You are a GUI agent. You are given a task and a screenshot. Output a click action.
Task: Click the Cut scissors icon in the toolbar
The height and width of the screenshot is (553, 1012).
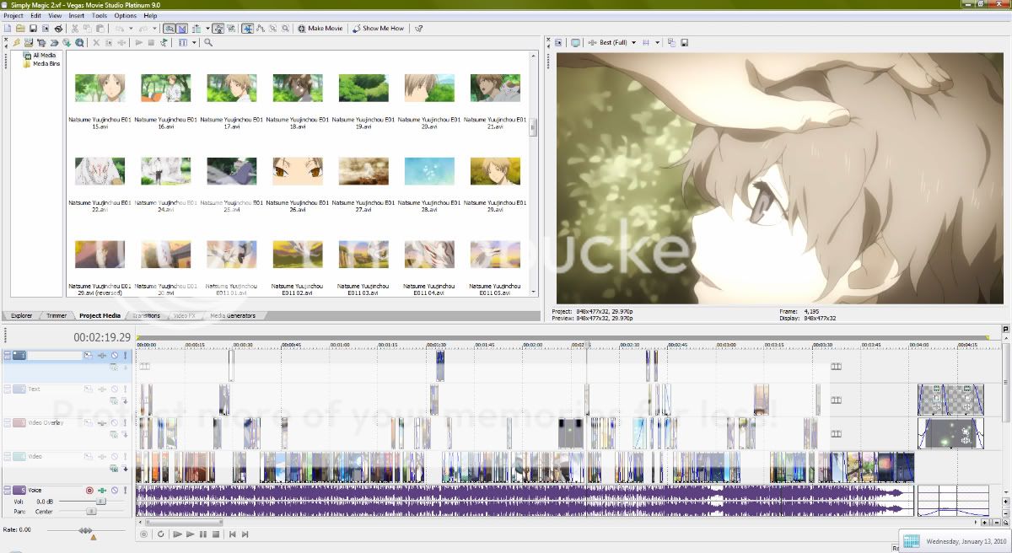pos(75,28)
